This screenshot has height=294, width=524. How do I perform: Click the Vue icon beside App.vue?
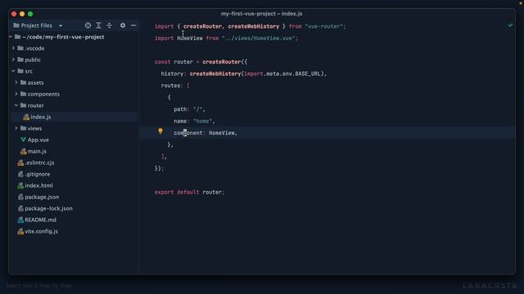[23, 140]
